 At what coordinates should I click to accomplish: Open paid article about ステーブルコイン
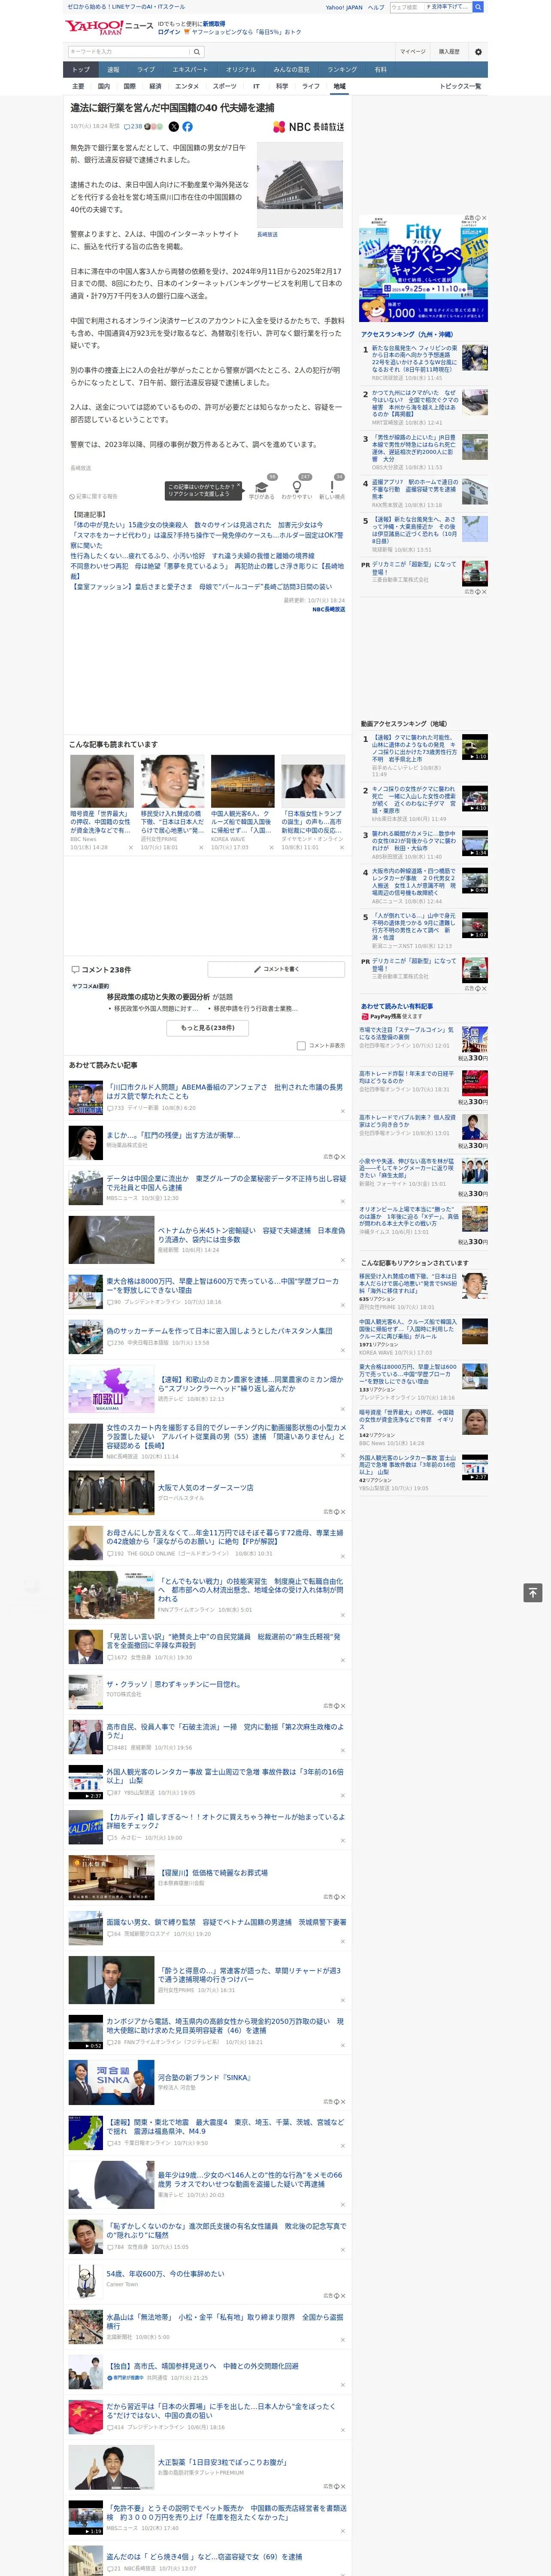(x=407, y=1033)
